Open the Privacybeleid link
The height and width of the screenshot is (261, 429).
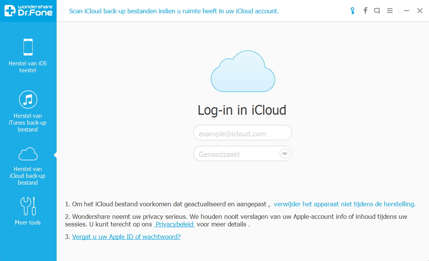pos(174,225)
